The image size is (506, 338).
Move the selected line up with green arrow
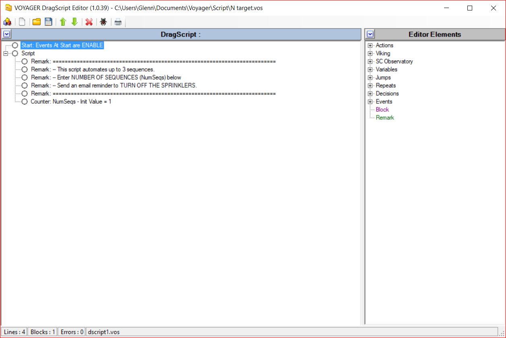(63, 22)
